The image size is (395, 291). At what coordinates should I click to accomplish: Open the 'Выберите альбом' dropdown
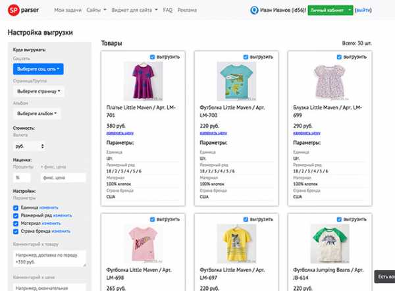[37, 113]
